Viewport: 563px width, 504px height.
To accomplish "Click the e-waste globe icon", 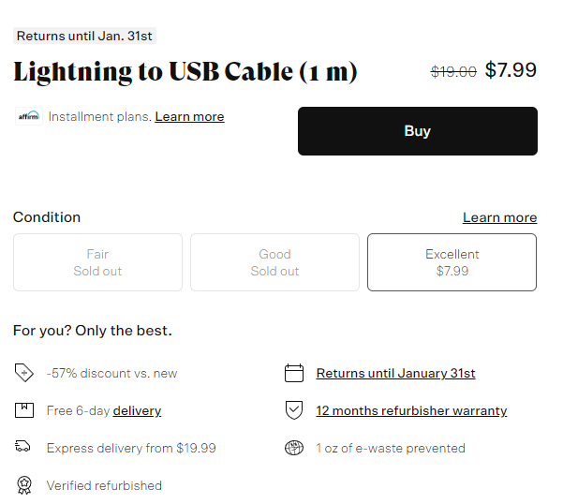I will click(294, 448).
